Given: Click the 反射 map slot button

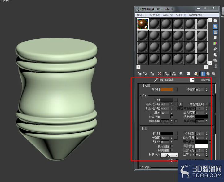Looking at the screenshot, I should tap(176, 100).
